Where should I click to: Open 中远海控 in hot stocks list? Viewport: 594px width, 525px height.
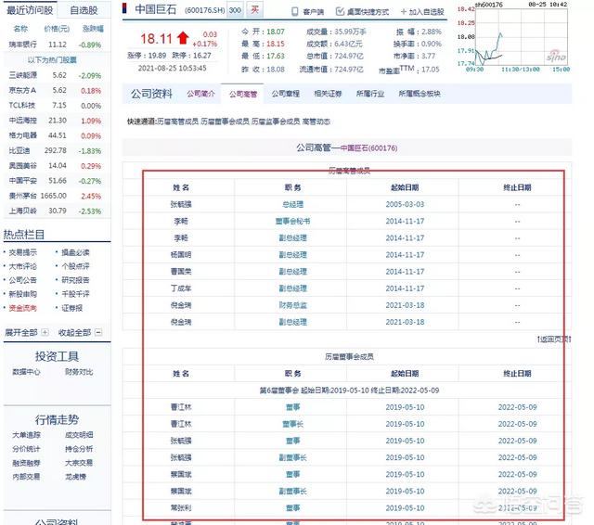click(x=22, y=121)
